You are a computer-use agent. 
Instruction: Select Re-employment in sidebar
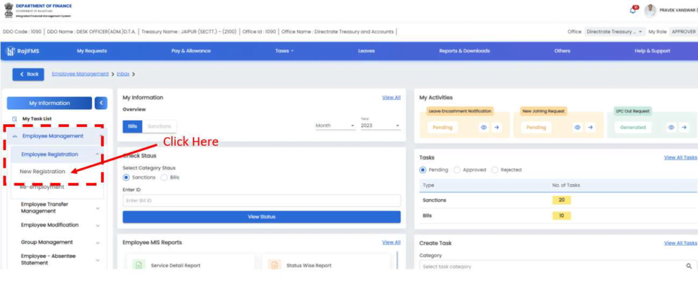tap(42, 187)
